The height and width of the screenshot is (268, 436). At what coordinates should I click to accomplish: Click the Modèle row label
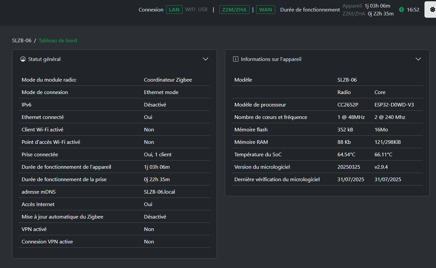pyautogui.click(x=243, y=80)
